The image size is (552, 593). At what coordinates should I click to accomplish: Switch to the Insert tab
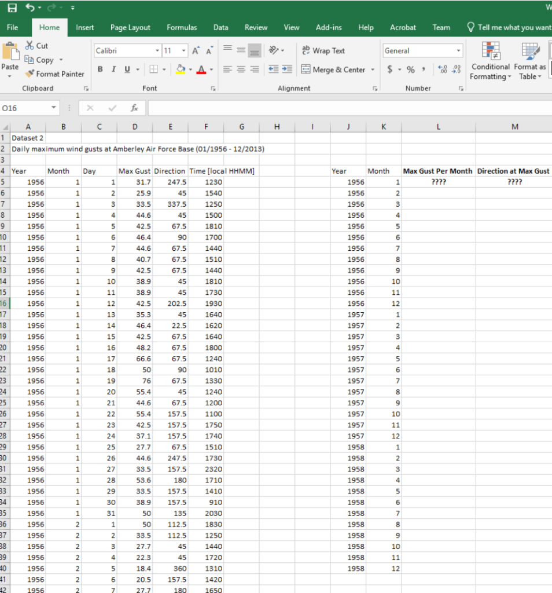[x=84, y=27]
